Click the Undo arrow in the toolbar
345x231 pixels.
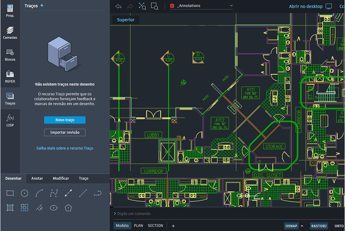pyautogui.click(x=118, y=6)
